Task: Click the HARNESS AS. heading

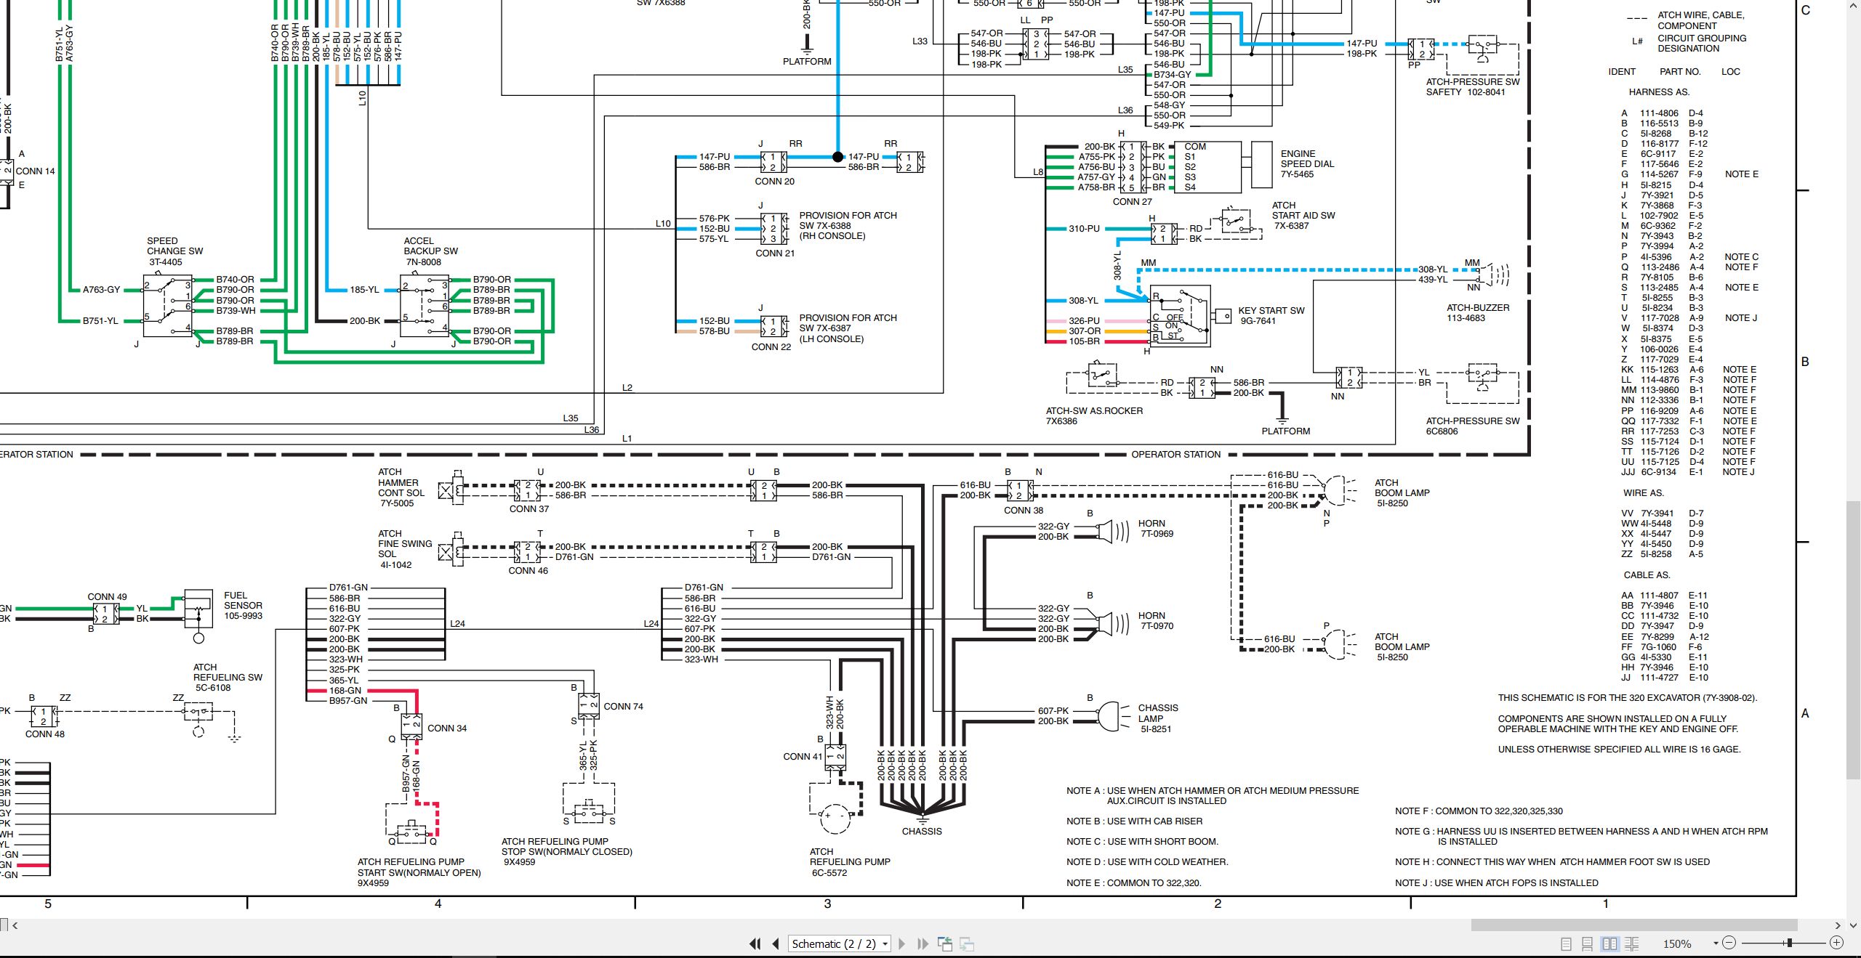Action: [1659, 92]
